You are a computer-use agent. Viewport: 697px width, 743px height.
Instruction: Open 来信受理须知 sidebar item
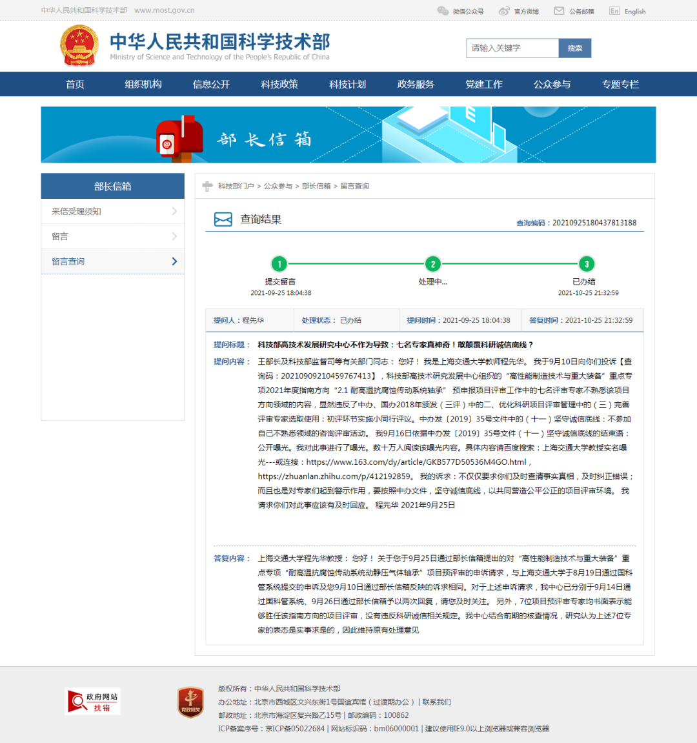(x=113, y=211)
